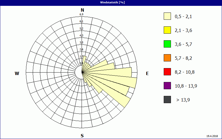Image resolution: width=222 pixels, height=139 pixels.
Task: Click the Windstatistik [%] title bar
Action: click(x=111, y=3)
